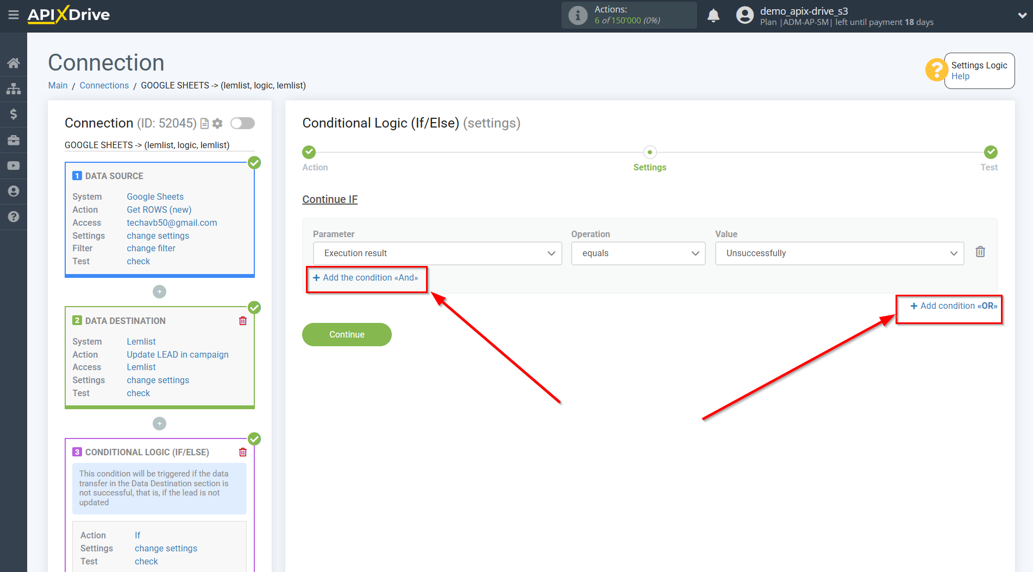Open the Value Unsuccessfully dropdown

[840, 253]
